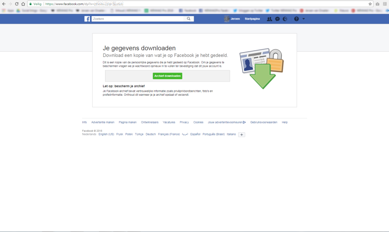Viewport: 389px width, 232px height.
Task: Go to Startpagina
Action: (252, 19)
